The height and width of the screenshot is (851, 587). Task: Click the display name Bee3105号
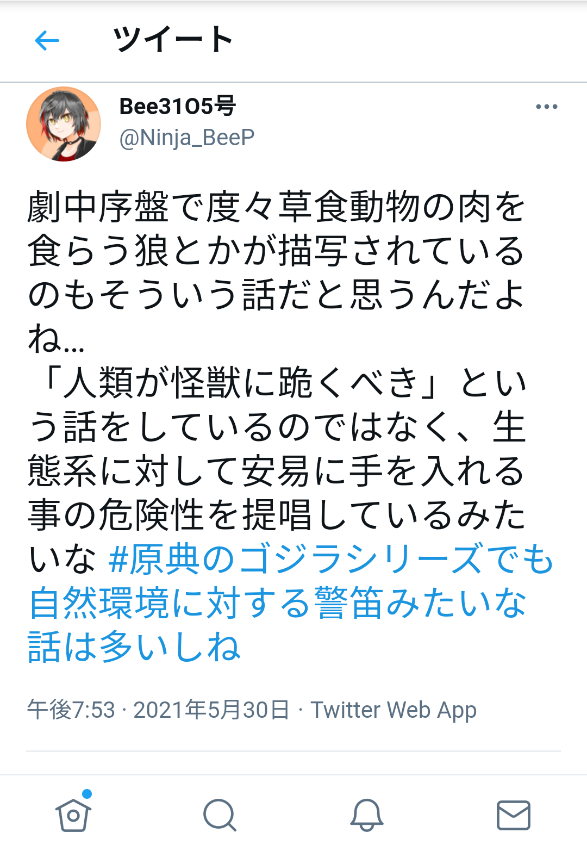point(177,106)
